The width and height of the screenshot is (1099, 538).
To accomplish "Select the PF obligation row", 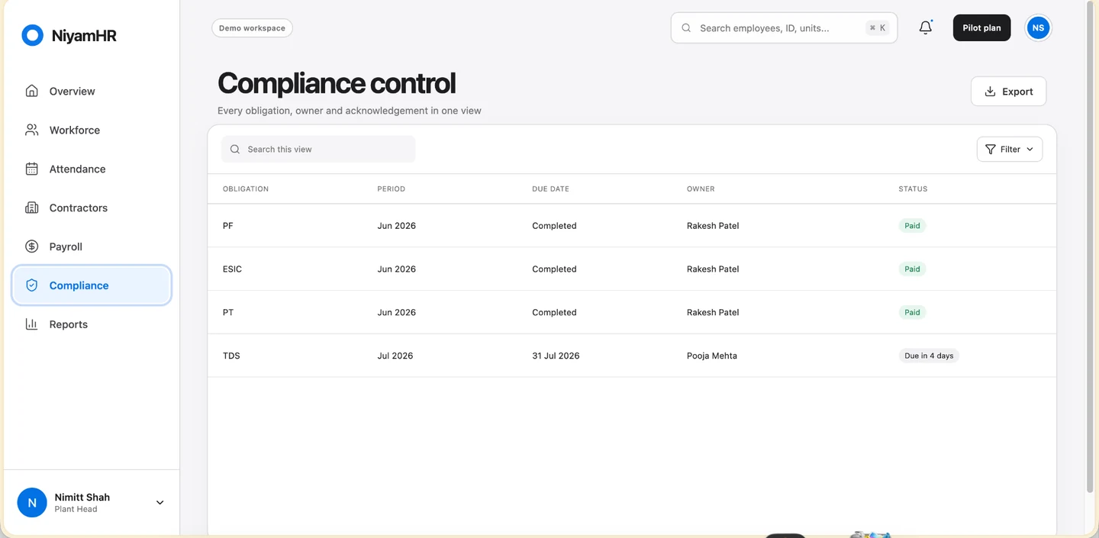I will tap(632, 226).
